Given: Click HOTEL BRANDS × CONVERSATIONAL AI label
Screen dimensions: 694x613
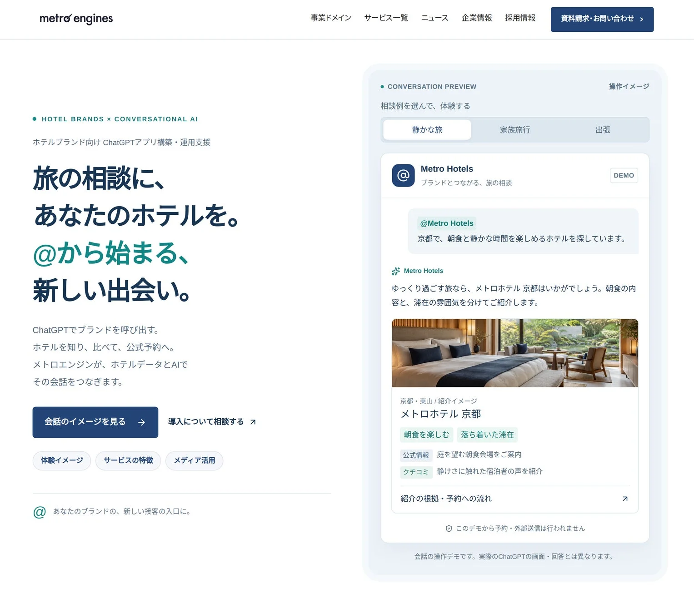Looking at the screenshot, I should [120, 119].
